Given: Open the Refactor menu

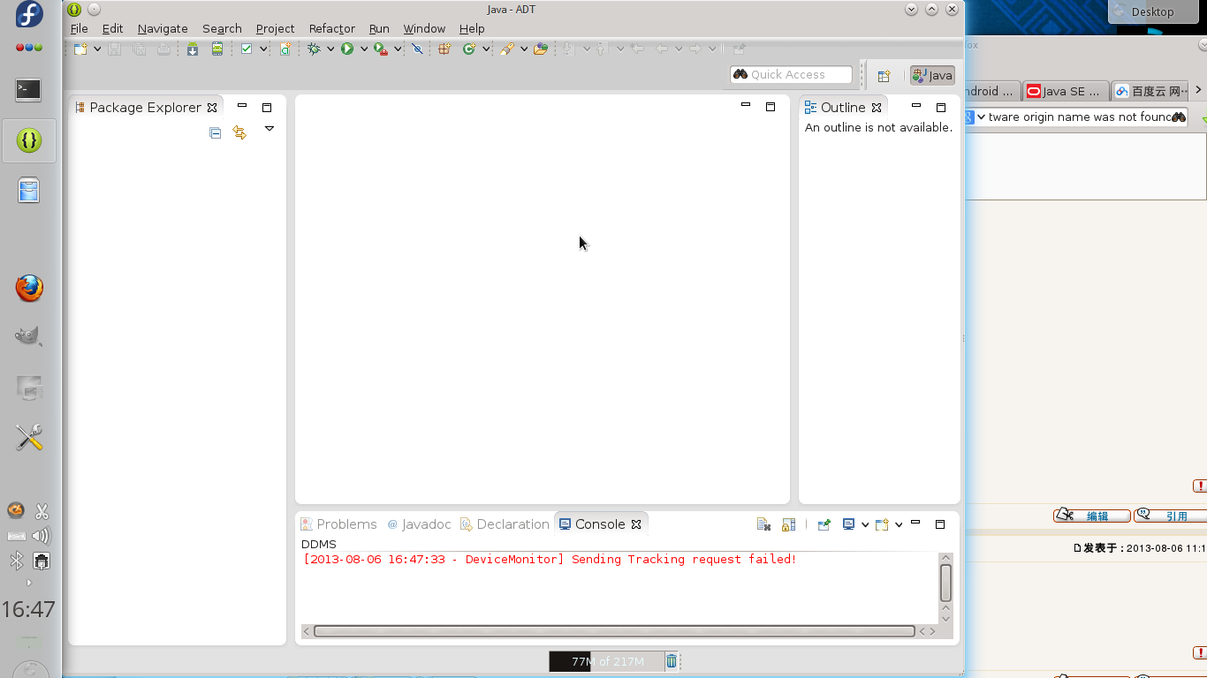Looking at the screenshot, I should pyautogui.click(x=332, y=28).
